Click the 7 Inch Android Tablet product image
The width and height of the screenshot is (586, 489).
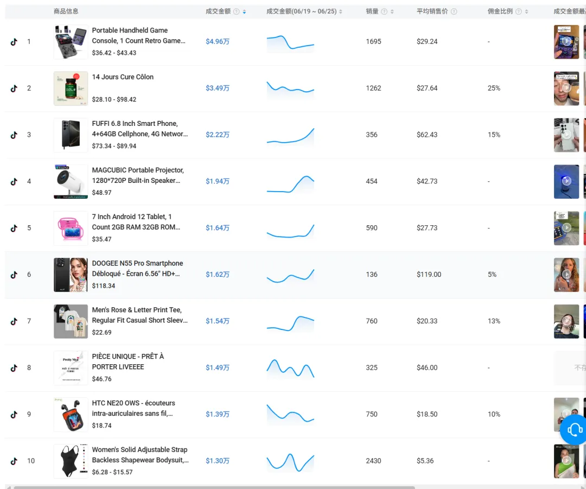click(71, 228)
